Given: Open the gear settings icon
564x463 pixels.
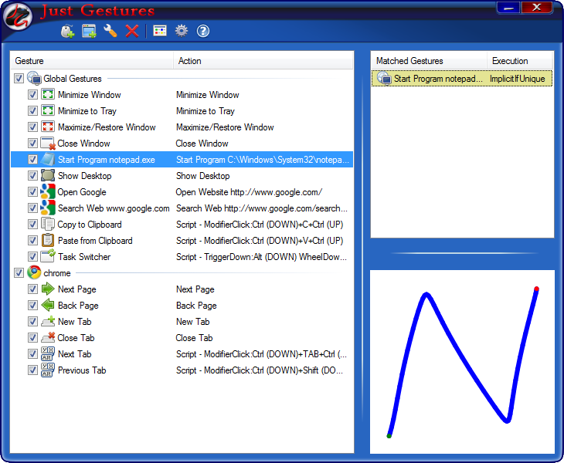Looking at the screenshot, I should (182, 31).
